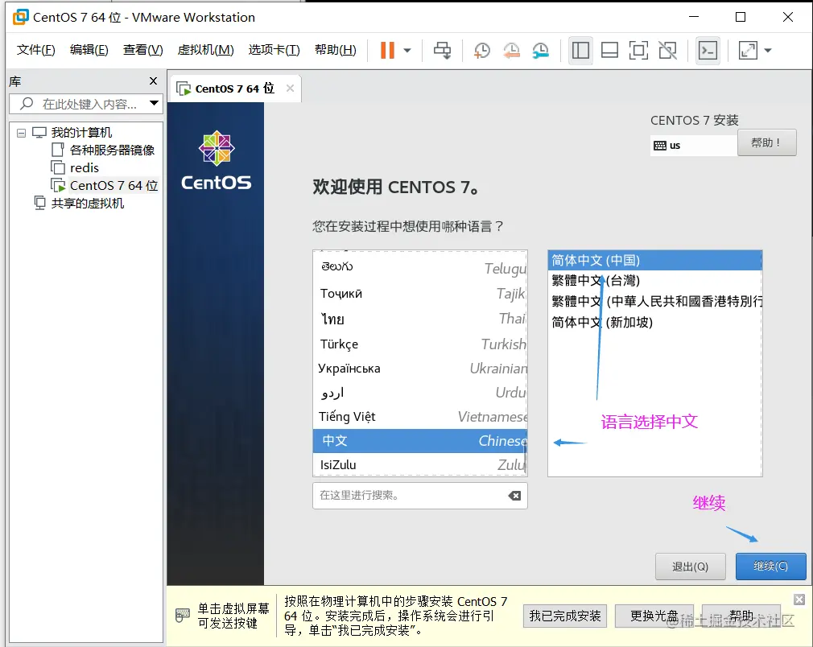Send Ctrl+Alt+Del to the guest

pyautogui.click(x=442, y=50)
